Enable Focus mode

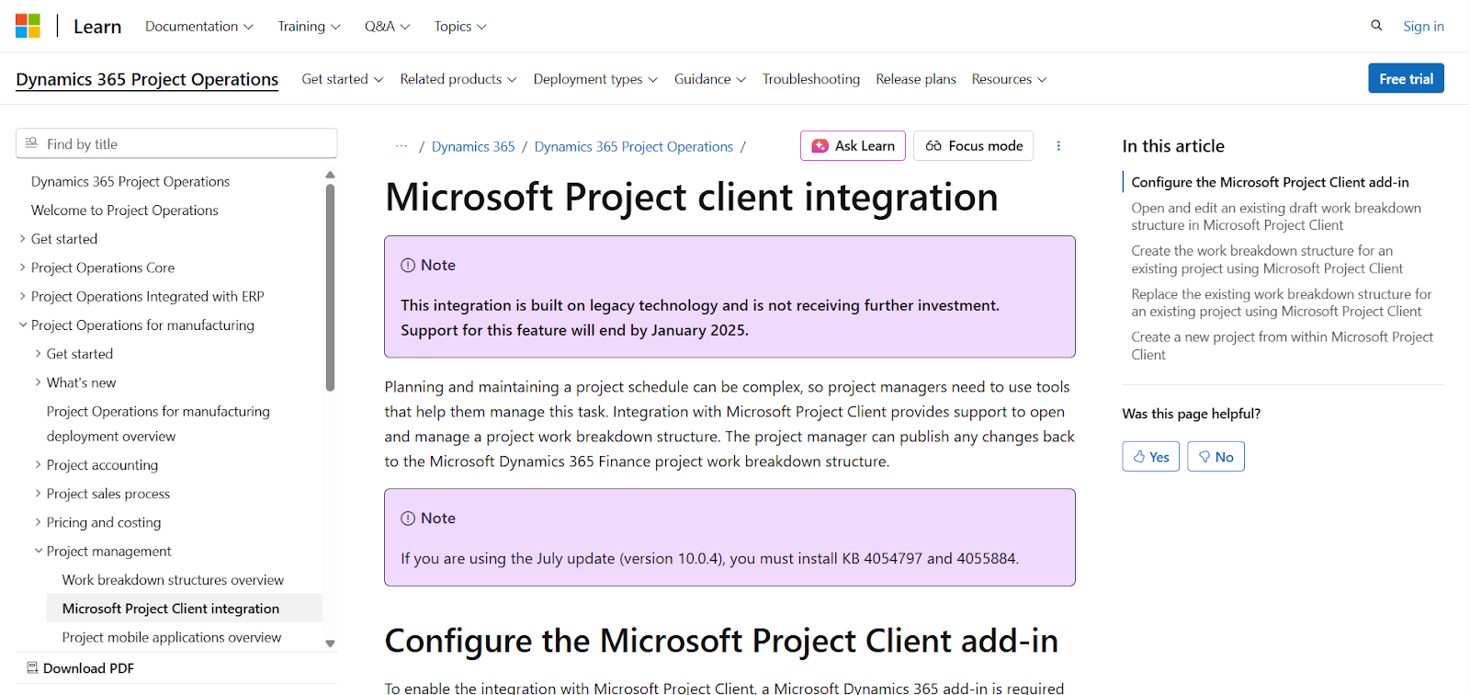click(x=973, y=146)
